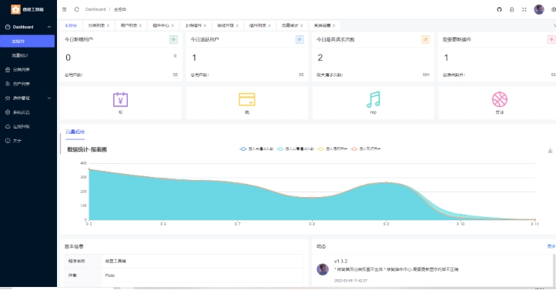The image size is (556, 290).
Task: Close the 分类列表 tab
Action: pos(108,25)
